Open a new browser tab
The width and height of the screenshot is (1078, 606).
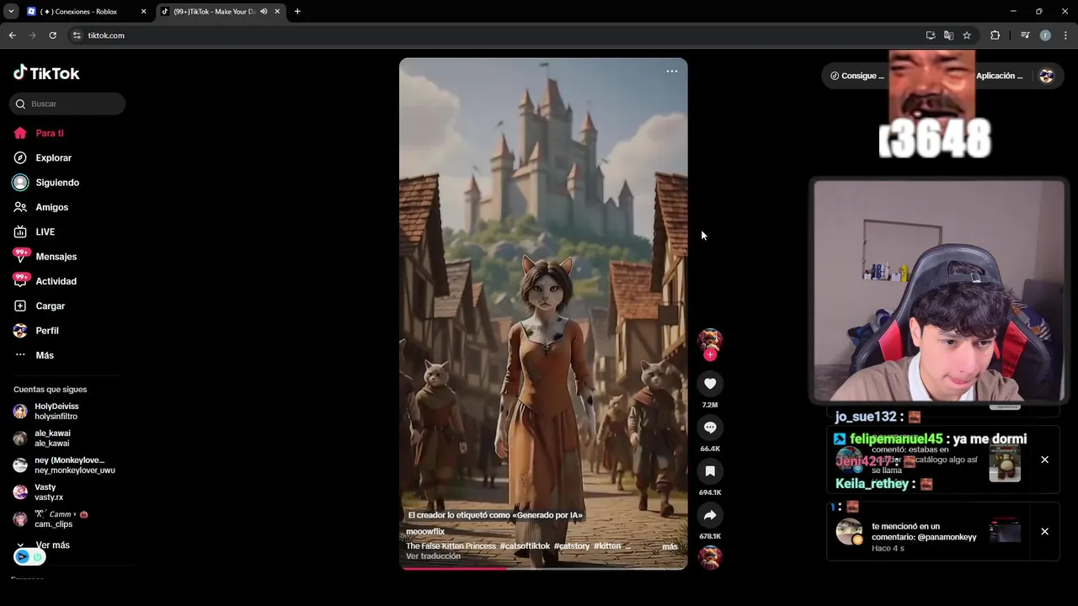coord(297,12)
